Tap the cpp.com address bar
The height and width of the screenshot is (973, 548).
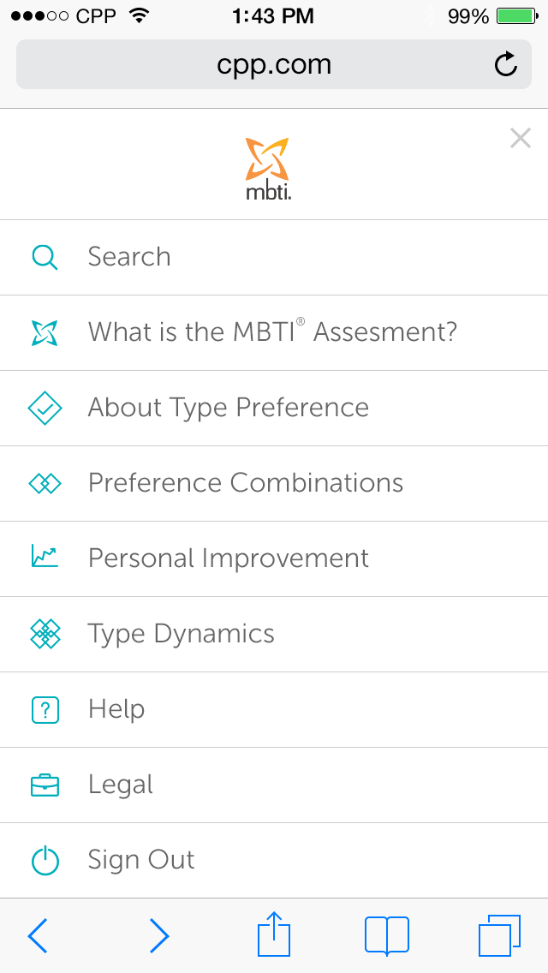274,65
